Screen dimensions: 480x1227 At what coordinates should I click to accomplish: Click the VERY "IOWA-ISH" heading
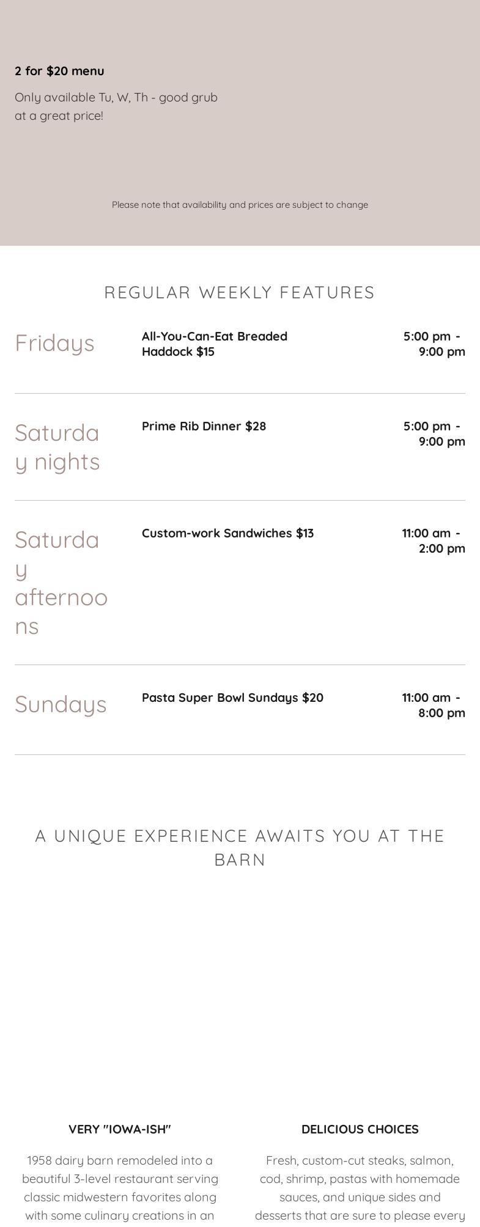[120, 1129]
